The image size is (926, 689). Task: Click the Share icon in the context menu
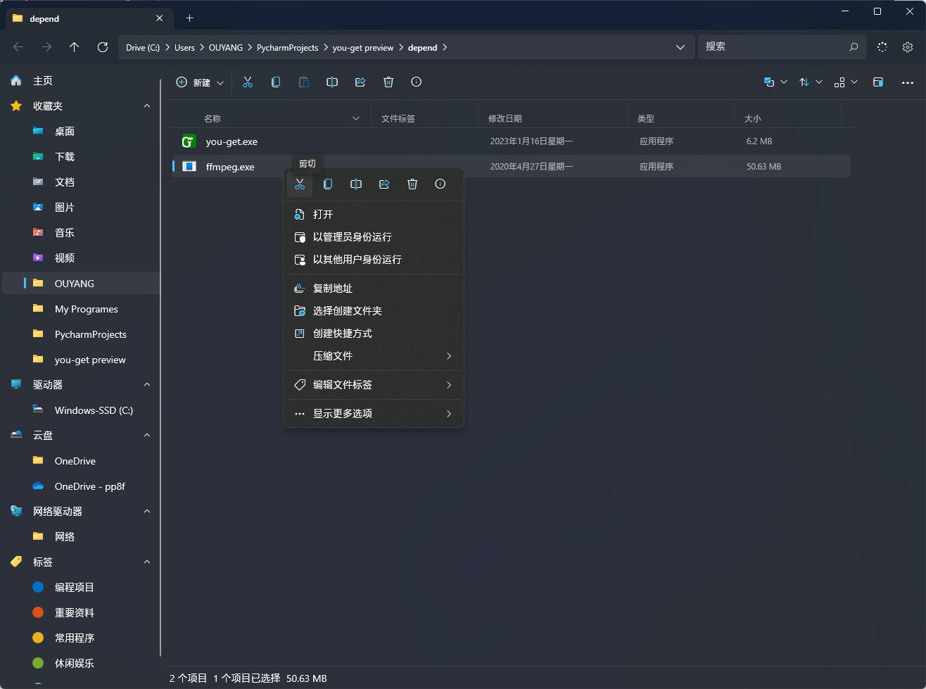(384, 184)
